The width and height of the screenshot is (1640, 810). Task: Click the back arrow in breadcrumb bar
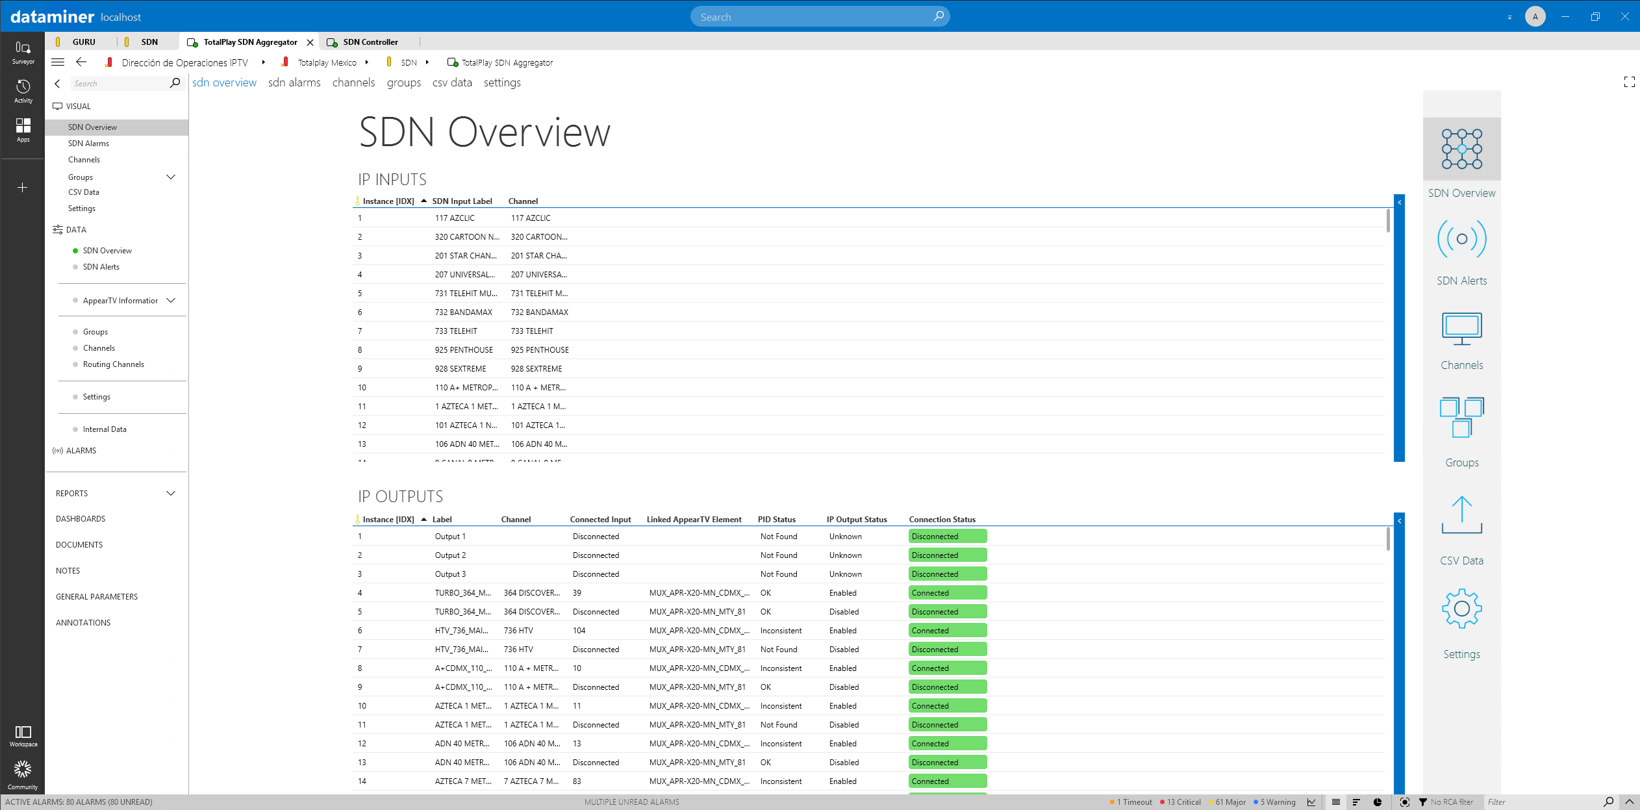click(81, 62)
